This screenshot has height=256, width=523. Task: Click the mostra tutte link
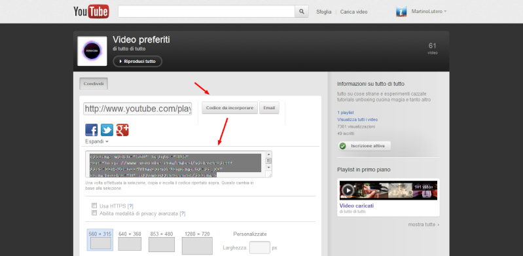point(424,225)
